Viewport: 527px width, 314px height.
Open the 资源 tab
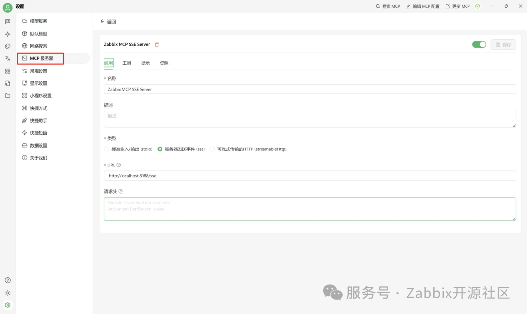point(163,63)
